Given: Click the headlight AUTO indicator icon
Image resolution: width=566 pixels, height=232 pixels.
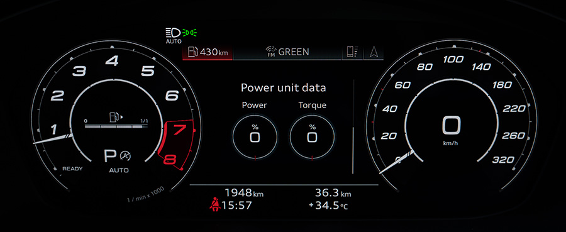Looking at the screenshot, I should [174, 36].
